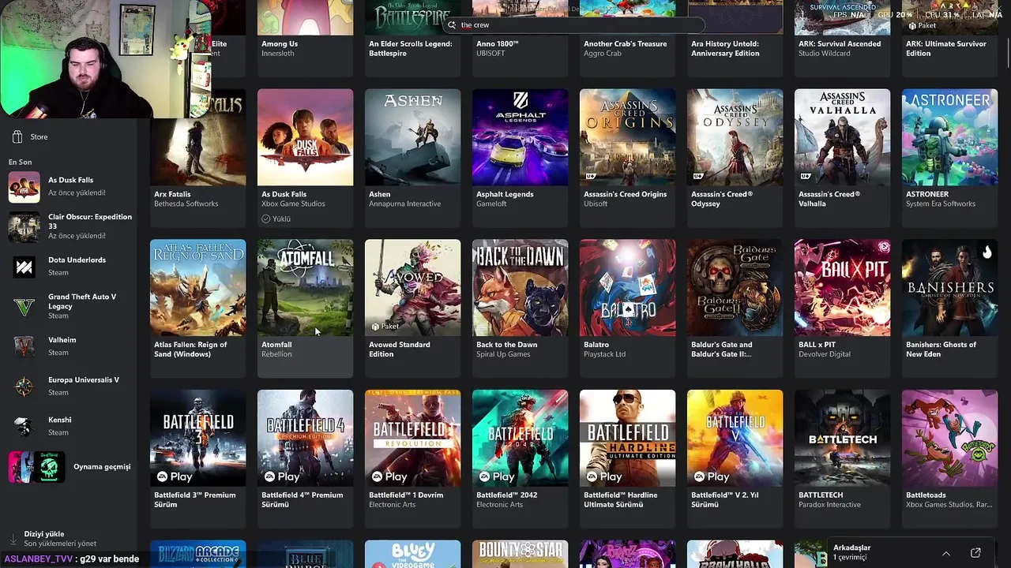This screenshot has width=1011, height=568.
Task: Open the Bluey The Videogame tile
Action: [412, 555]
